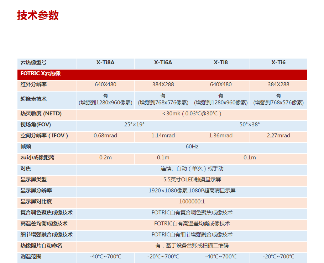Click the 1.14mrad value
The height and width of the screenshot is (263, 324).
[163, 136]
